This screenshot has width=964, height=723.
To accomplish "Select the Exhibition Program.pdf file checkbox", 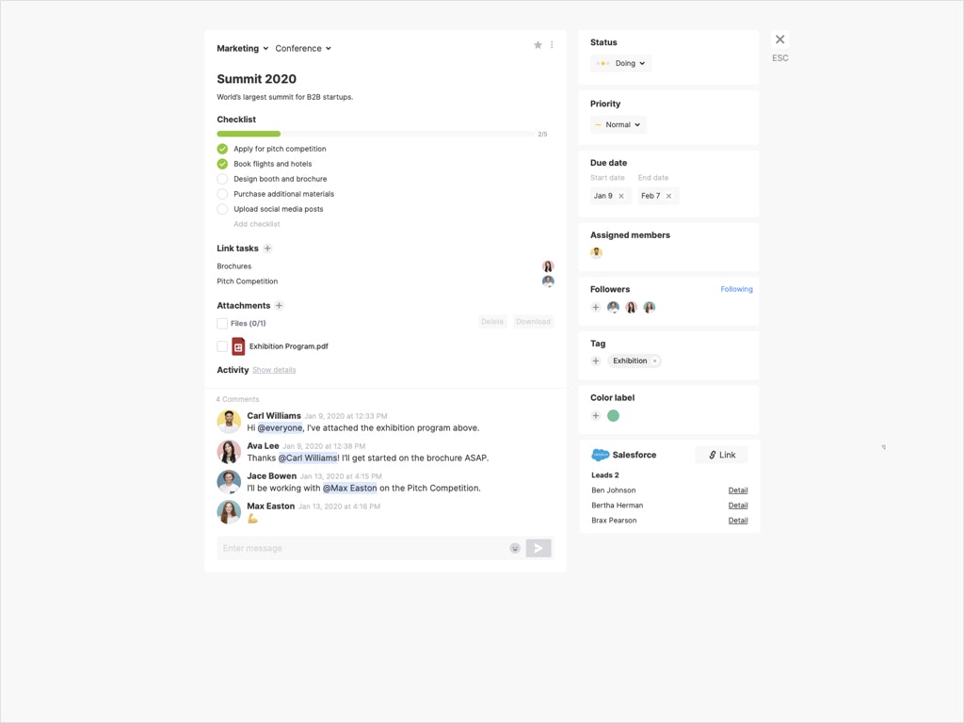I will 222,346.
